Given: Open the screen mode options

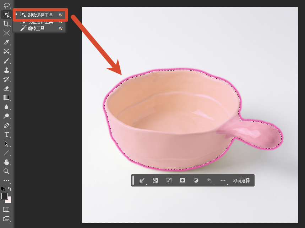Looking at the screenshot, I should (6, 219).
